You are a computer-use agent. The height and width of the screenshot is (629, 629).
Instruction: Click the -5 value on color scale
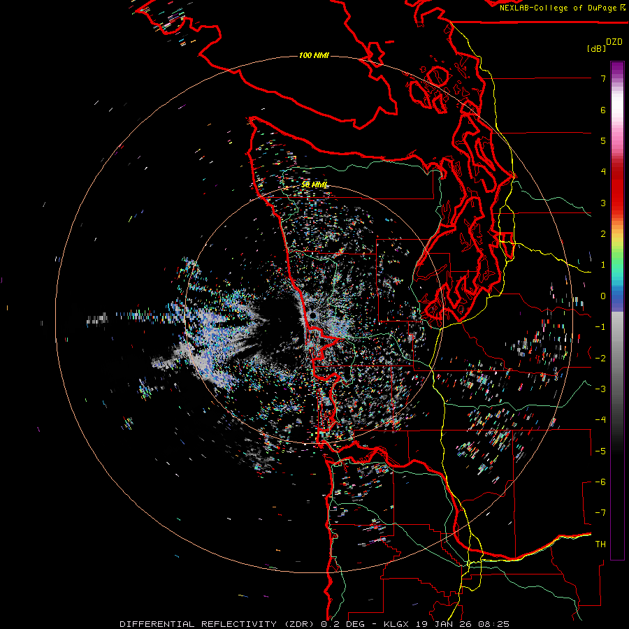pyautogui.click(x=600, y=451)
